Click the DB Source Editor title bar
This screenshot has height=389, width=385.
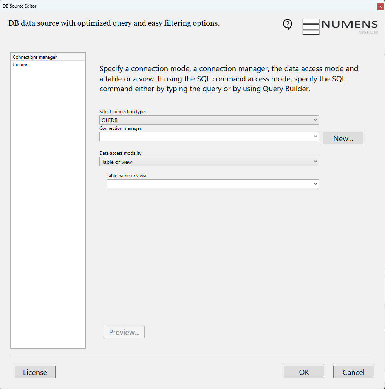point(151,6)
